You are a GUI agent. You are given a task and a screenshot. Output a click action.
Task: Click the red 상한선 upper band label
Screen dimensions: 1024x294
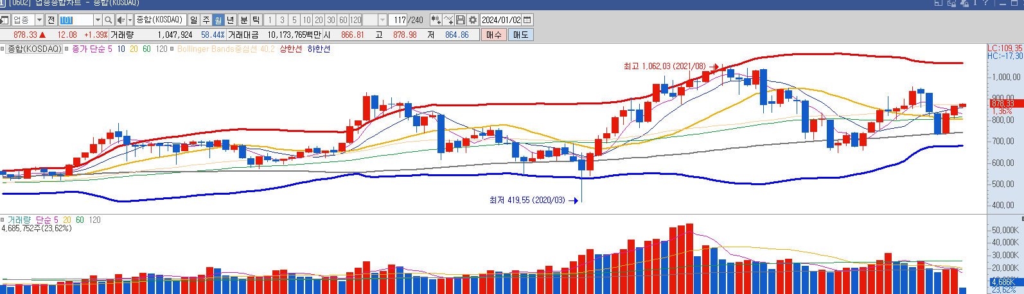click(x=290, y=49)
